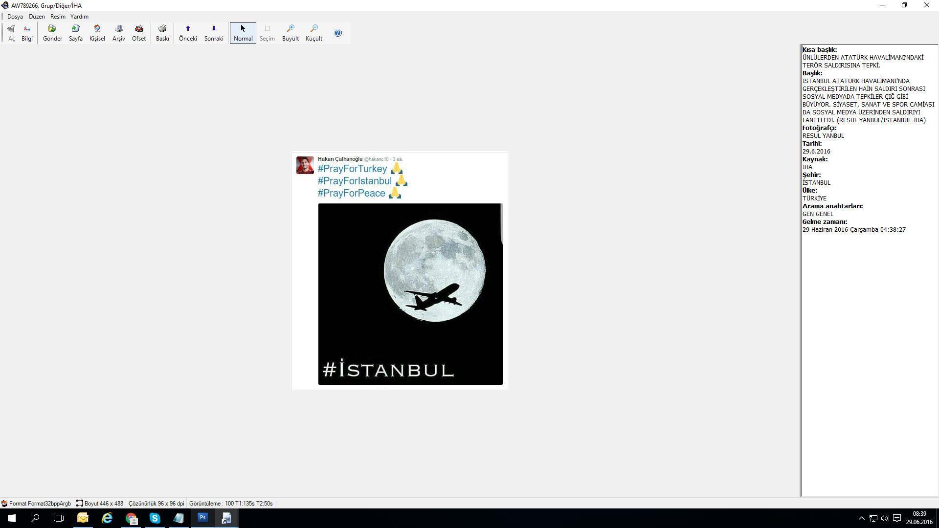
Task: Open the Düzen menu
Action: coord(37,17)
